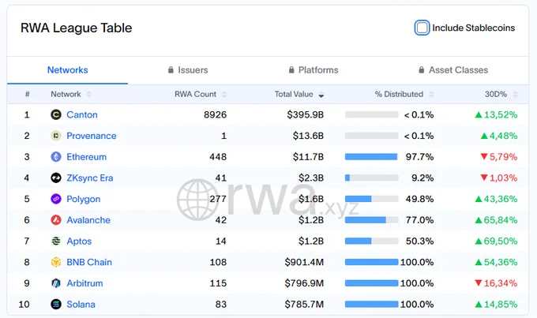Click Aptos's 50.3% distribution bar

(372, 241)
